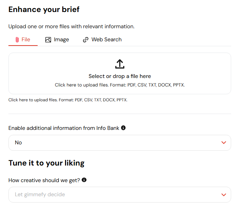Image resolution: width=241 pixels, height=210 pixels.
Task: Click the upload hint text below drop zone
Action: coord(68,100)
